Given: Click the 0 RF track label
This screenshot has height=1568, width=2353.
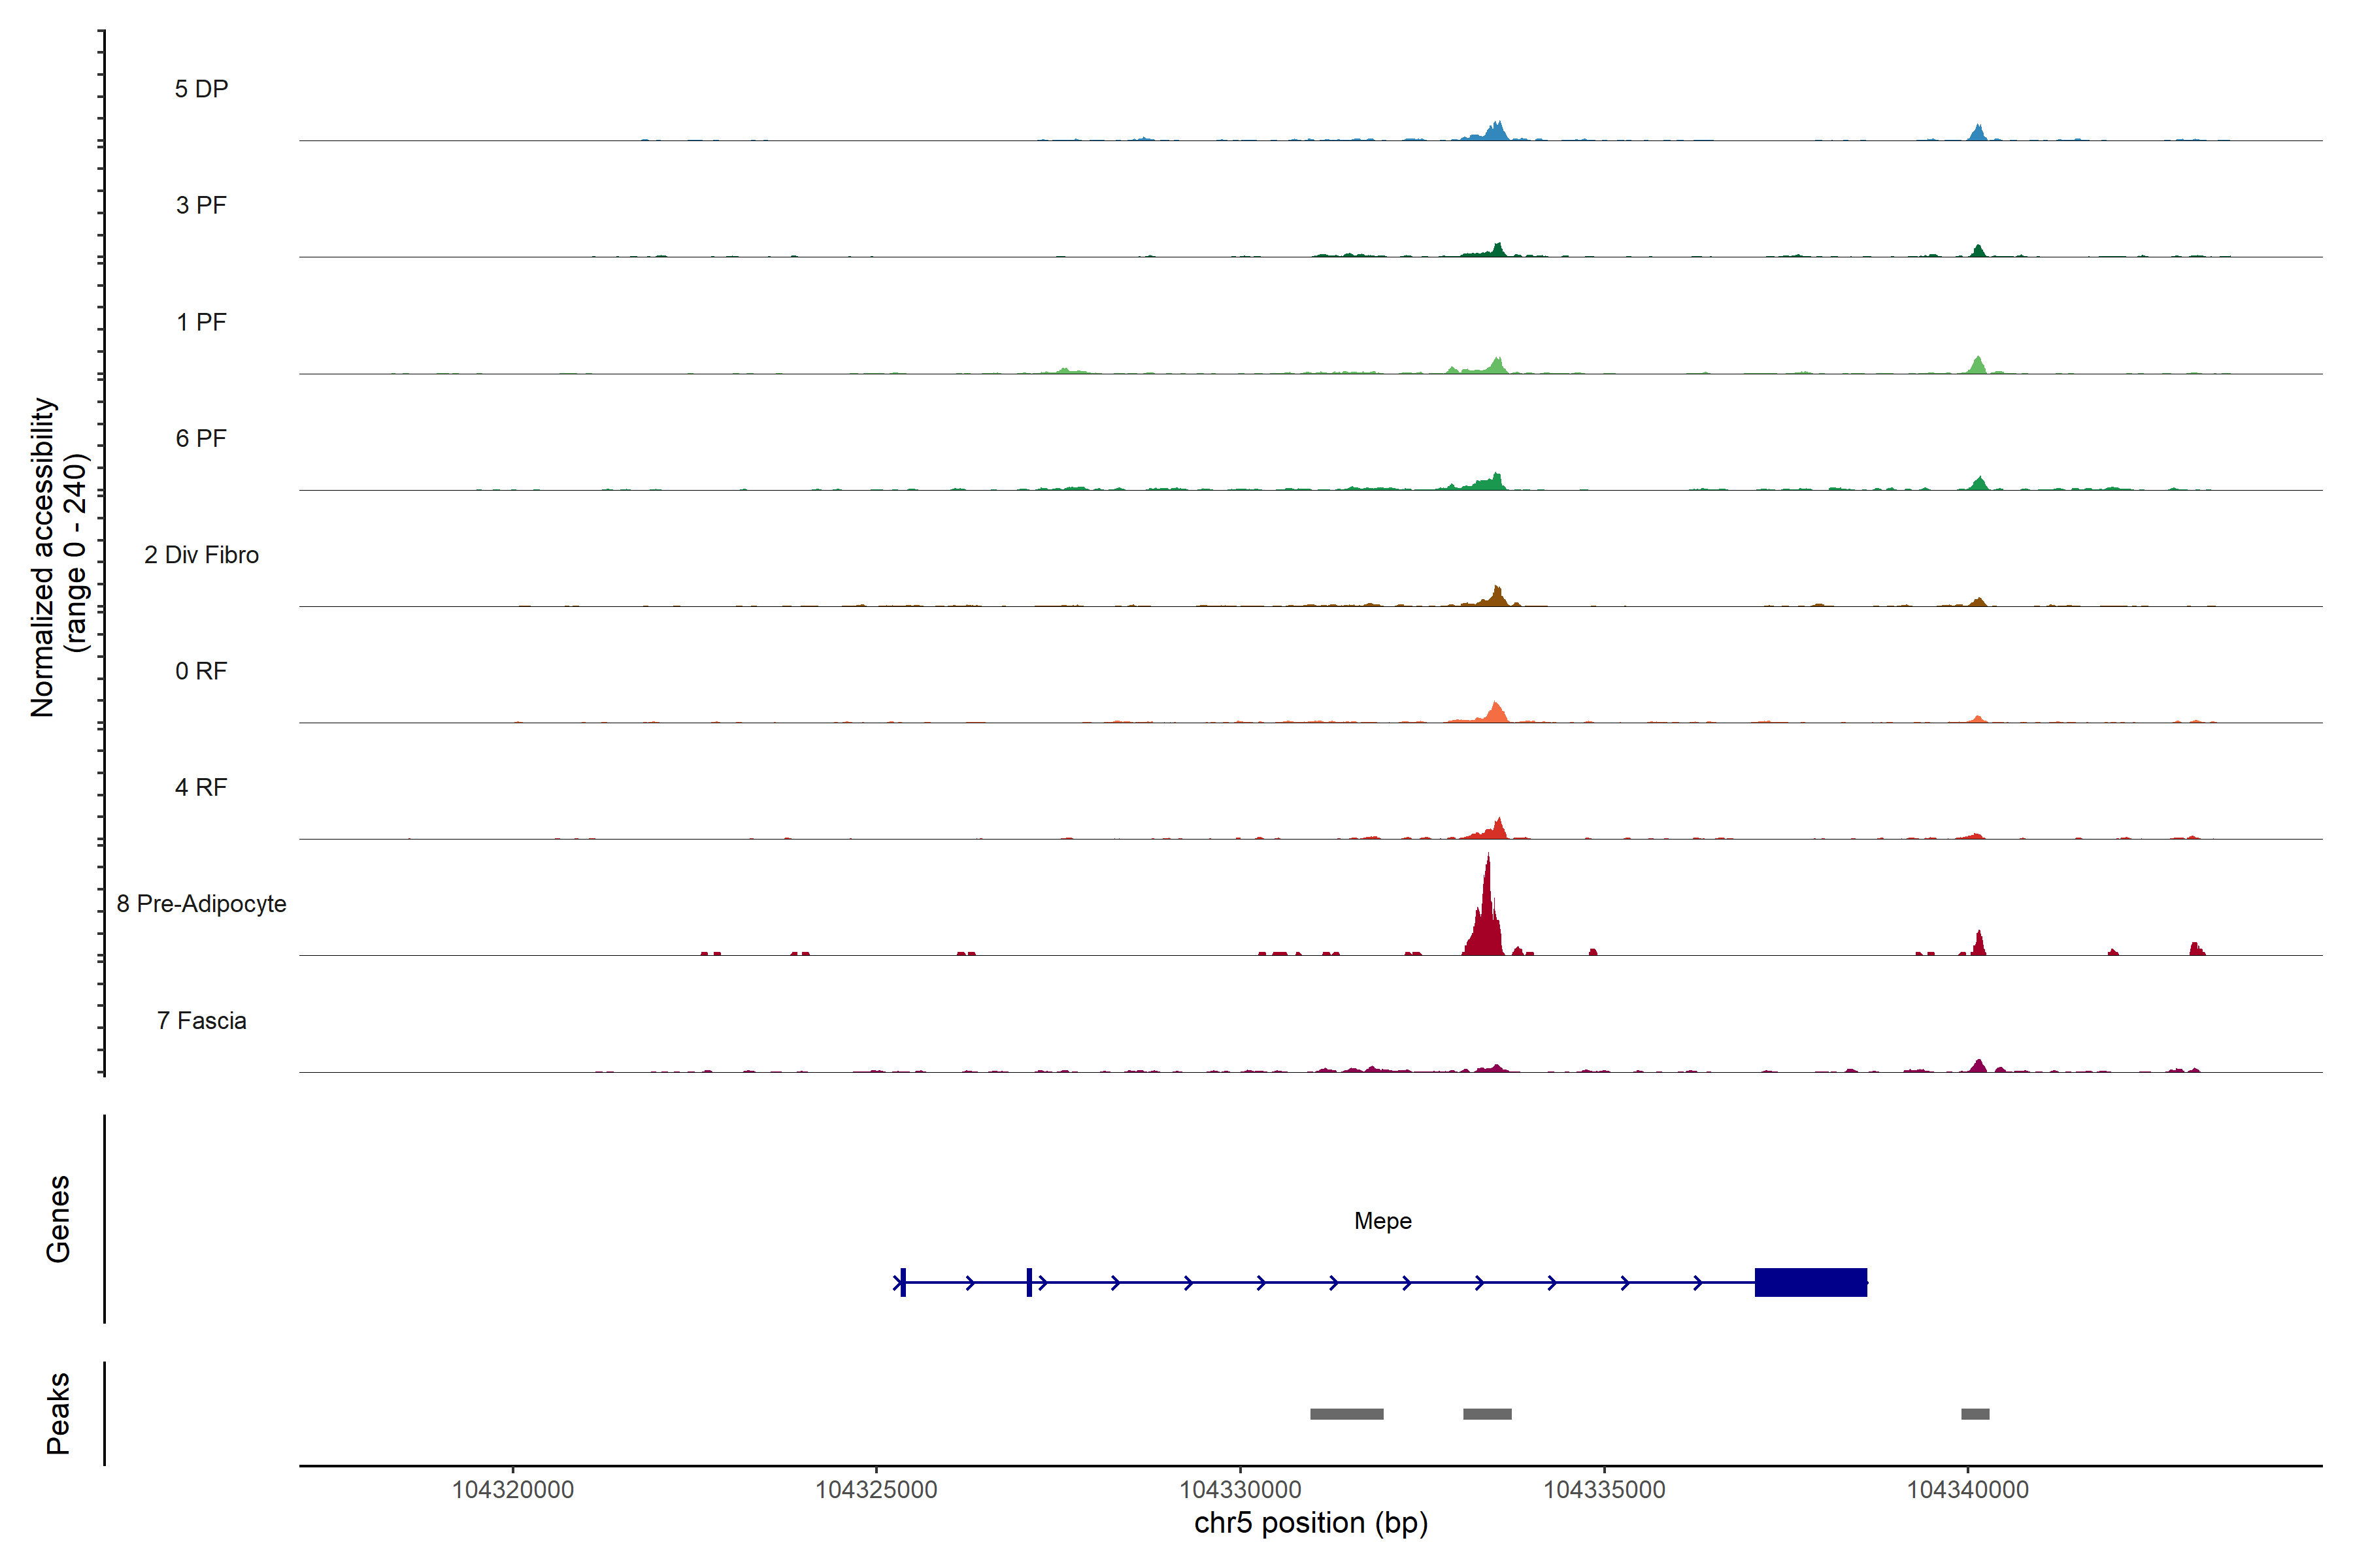Looking at the screenshot, I should pos(201,671).
